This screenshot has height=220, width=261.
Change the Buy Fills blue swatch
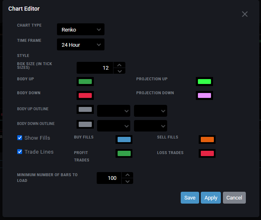124,139
